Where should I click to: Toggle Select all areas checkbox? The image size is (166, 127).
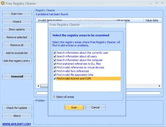(54, 97)
